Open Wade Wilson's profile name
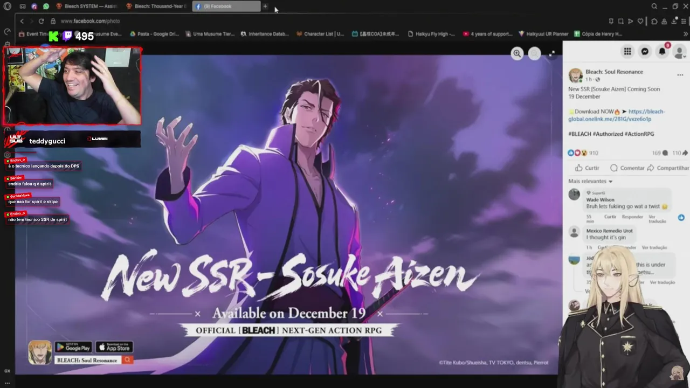Screen dimensions: 690x388 600,199
